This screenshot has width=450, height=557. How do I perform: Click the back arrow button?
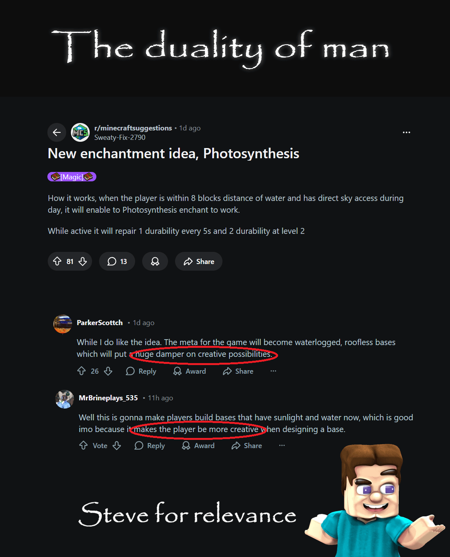tap(57, 132)
